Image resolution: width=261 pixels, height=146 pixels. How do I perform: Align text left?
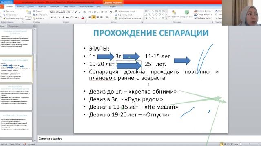coord(90,17)
